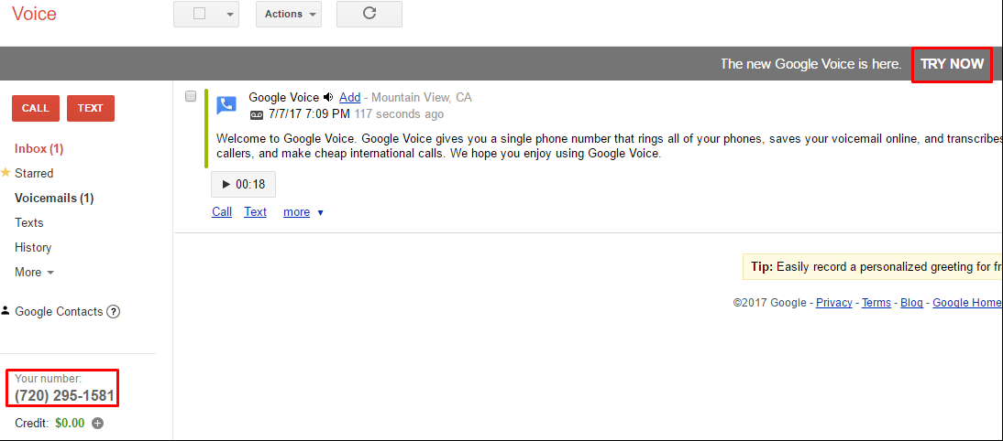Click the blue Google Voice phone icon
This screenshot has height=441, width=1003.
(226, 105)
